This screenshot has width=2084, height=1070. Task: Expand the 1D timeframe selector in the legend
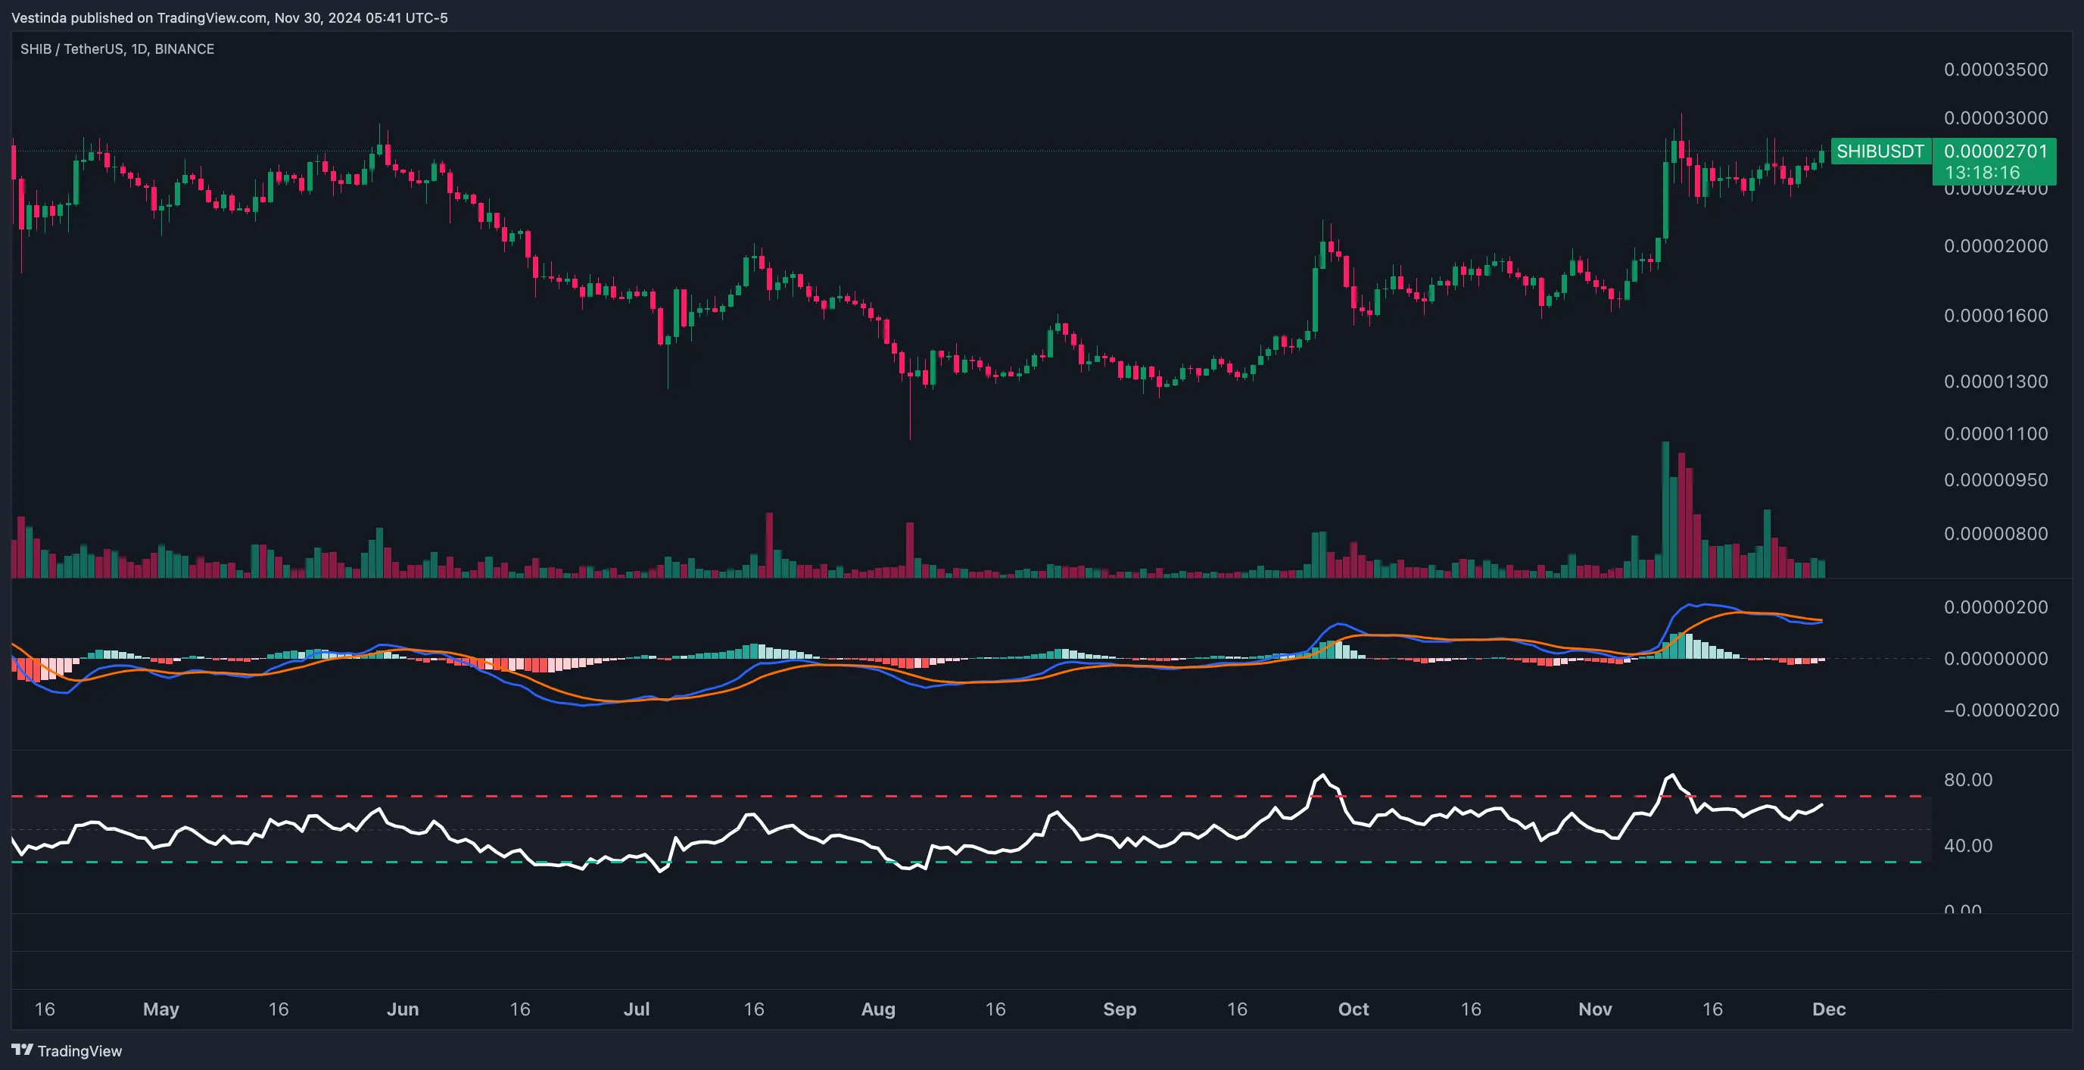point(139,48)
